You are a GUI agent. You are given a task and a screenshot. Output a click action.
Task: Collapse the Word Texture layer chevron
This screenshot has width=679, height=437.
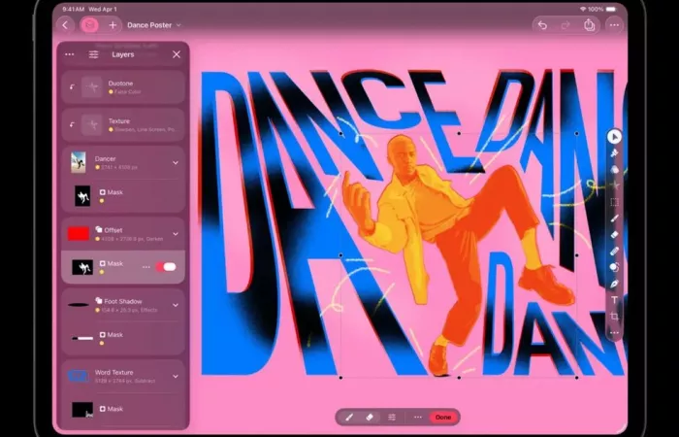(176, 376)
